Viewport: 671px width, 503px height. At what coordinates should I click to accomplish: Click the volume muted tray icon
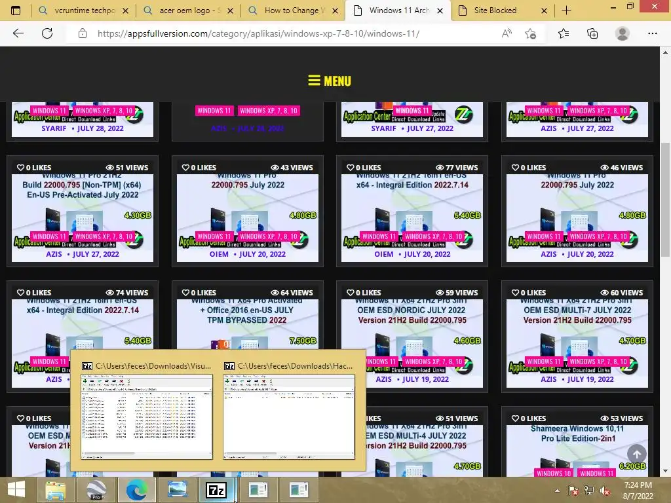[605, 491]
